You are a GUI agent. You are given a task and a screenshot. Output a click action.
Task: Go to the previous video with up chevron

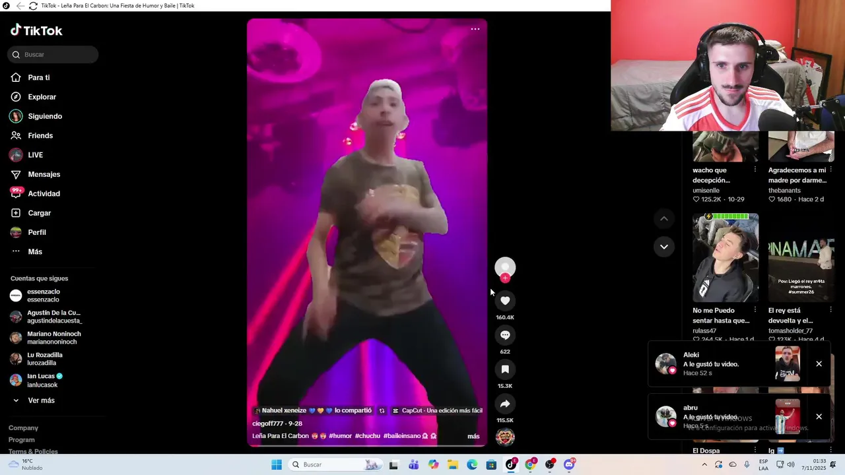coord(664,219)
